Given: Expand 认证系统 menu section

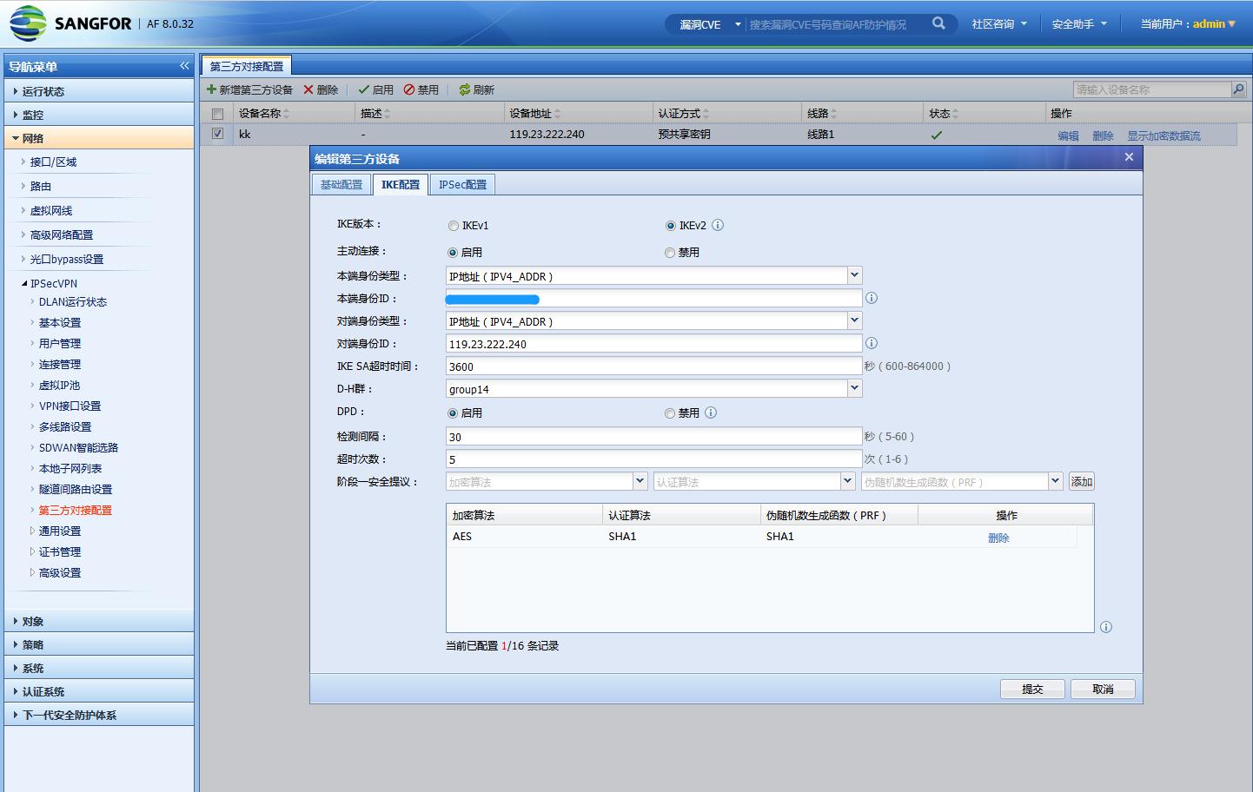Looking at the screenshot, I should pyautogui.click(x=99, y=691).
